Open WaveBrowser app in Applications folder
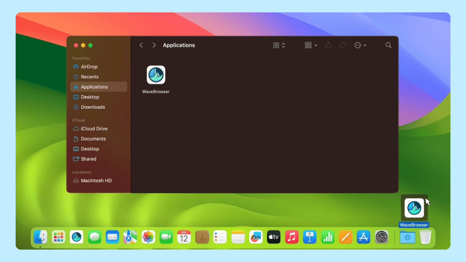Viewport: 466px width, 262px height. [156, 75]
